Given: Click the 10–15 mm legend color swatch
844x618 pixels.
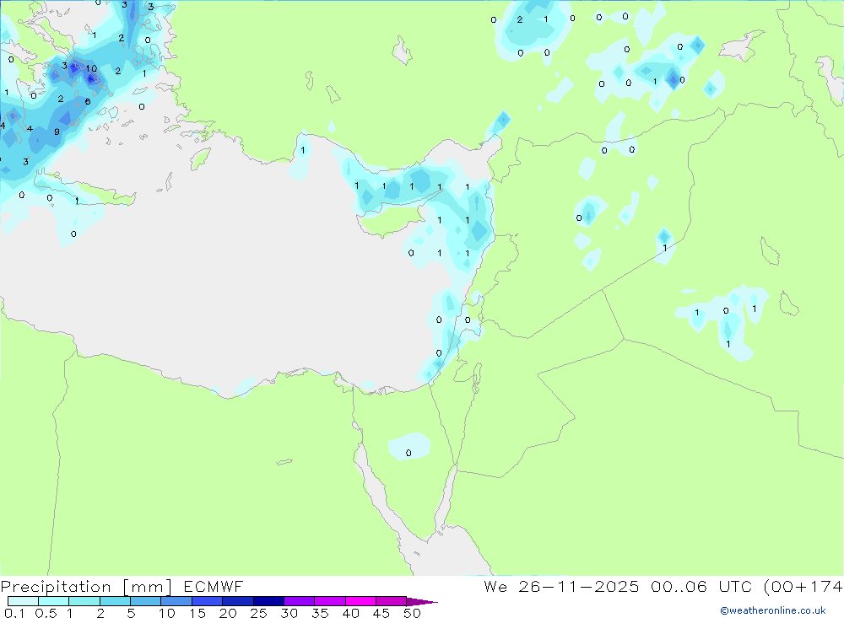Looking at the screenshot, I should [x=176, y=601].
